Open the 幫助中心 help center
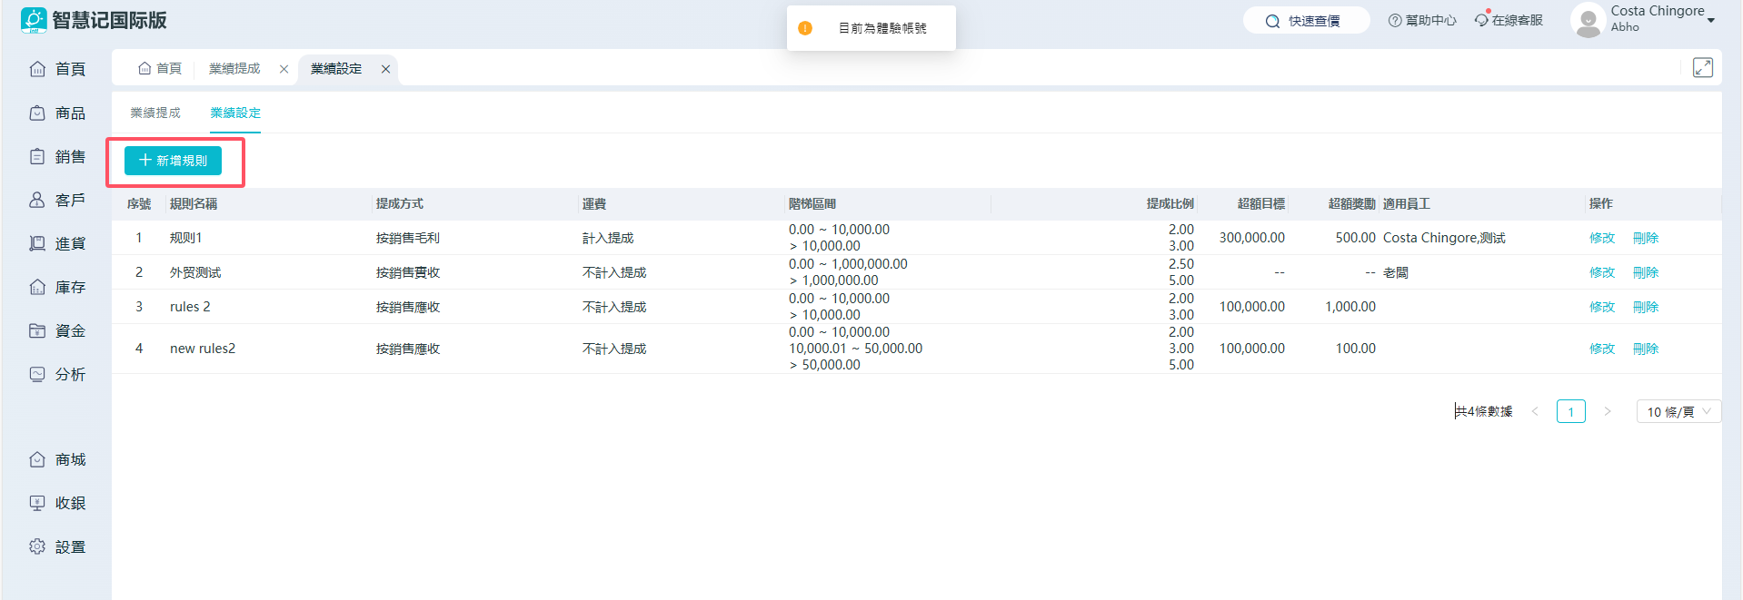Screen dimensions: 1743x600 [x=1422, y=20]
